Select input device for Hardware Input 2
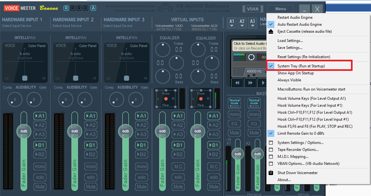This screenshot has width=371, height=196. pyautogui.click(x=67, y=26)
